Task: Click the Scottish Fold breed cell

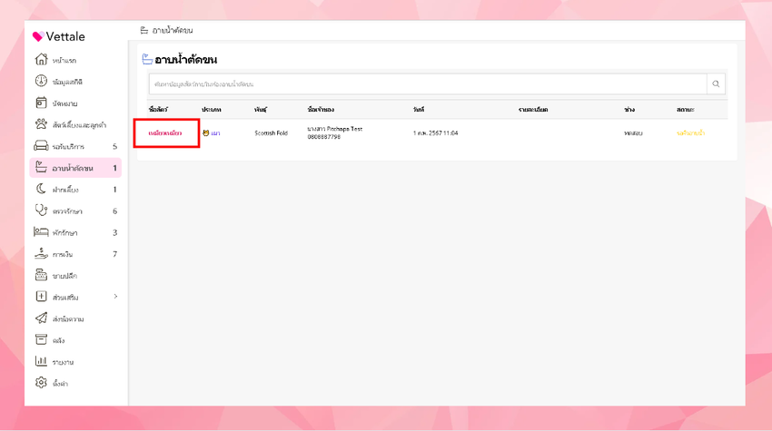Action: pyautogui.click(x=271, y=133)
